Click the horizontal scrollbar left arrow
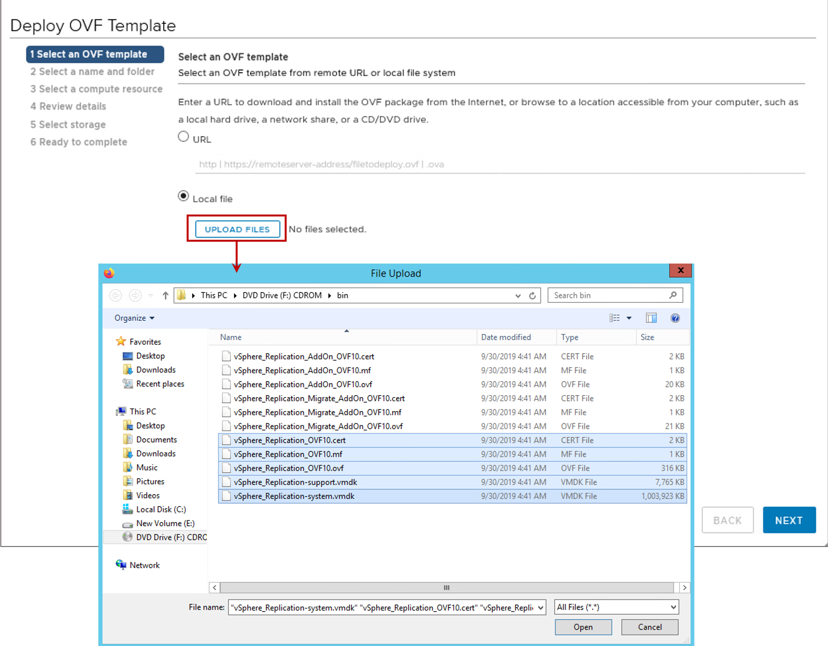 pos(215,588)
